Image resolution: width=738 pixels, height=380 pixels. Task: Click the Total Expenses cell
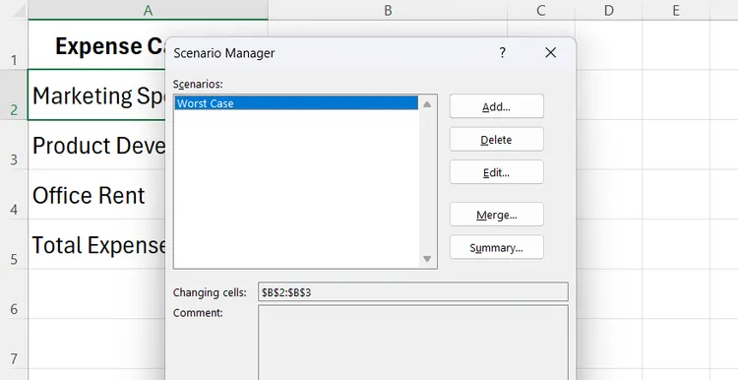coord(97,244)
